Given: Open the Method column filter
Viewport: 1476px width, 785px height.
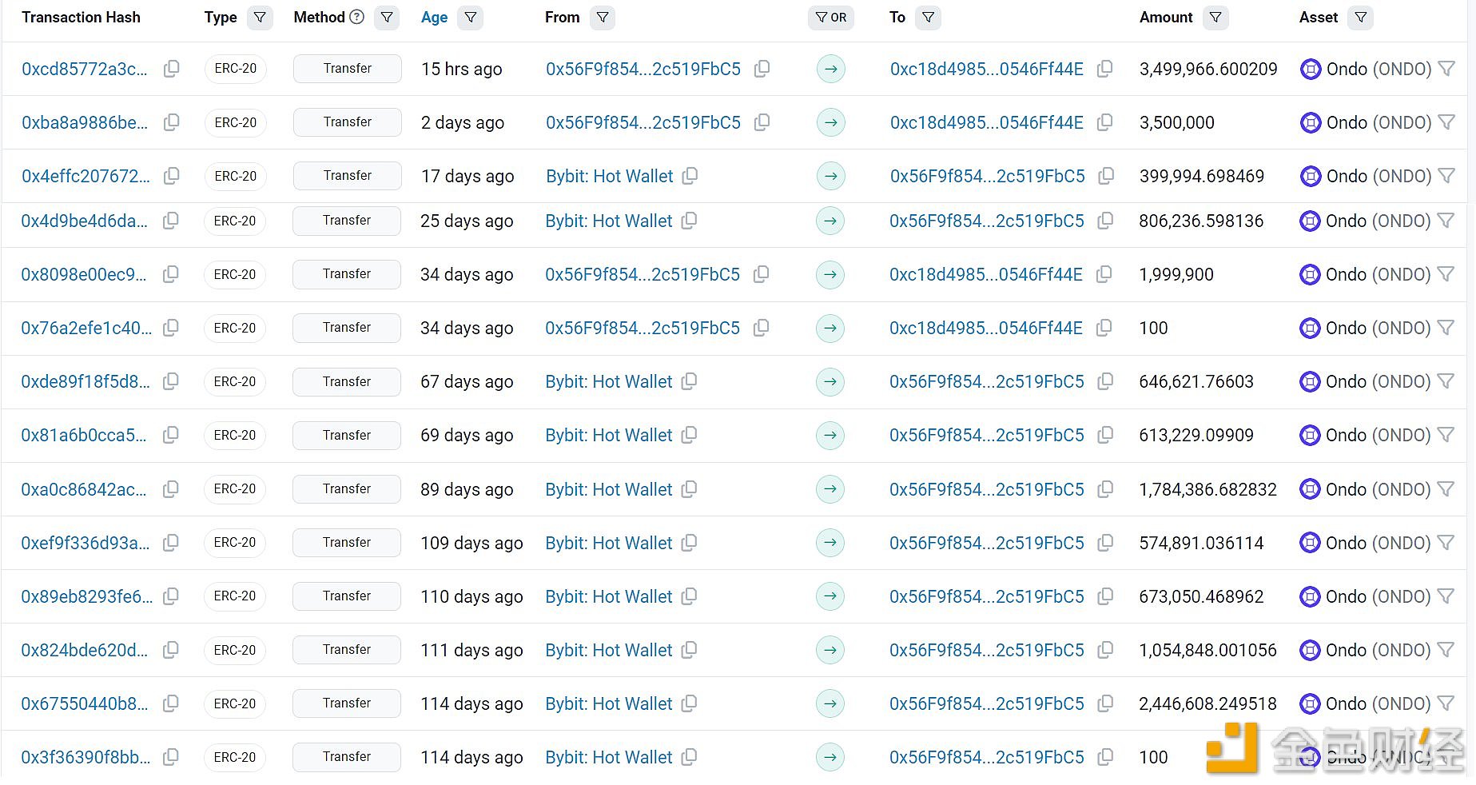Looking at the screenshot, I should (x=387, y=18).
